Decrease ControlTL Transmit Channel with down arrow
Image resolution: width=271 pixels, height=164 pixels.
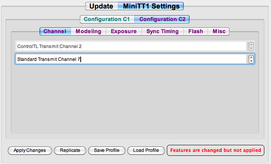click(251, 48)
